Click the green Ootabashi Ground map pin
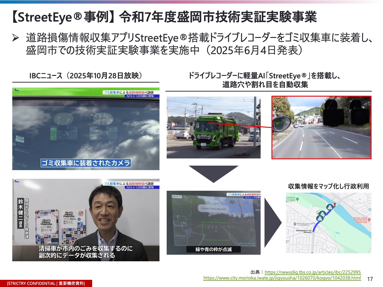Image resolution: width=383 pixels, height=287 pixels. coord(297,199)
